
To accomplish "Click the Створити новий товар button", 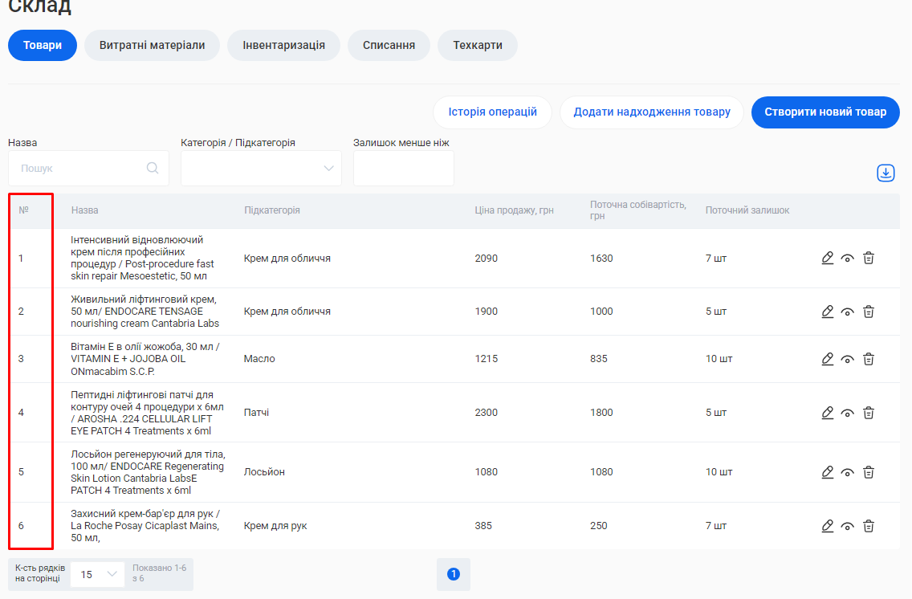I will point(825,112).
